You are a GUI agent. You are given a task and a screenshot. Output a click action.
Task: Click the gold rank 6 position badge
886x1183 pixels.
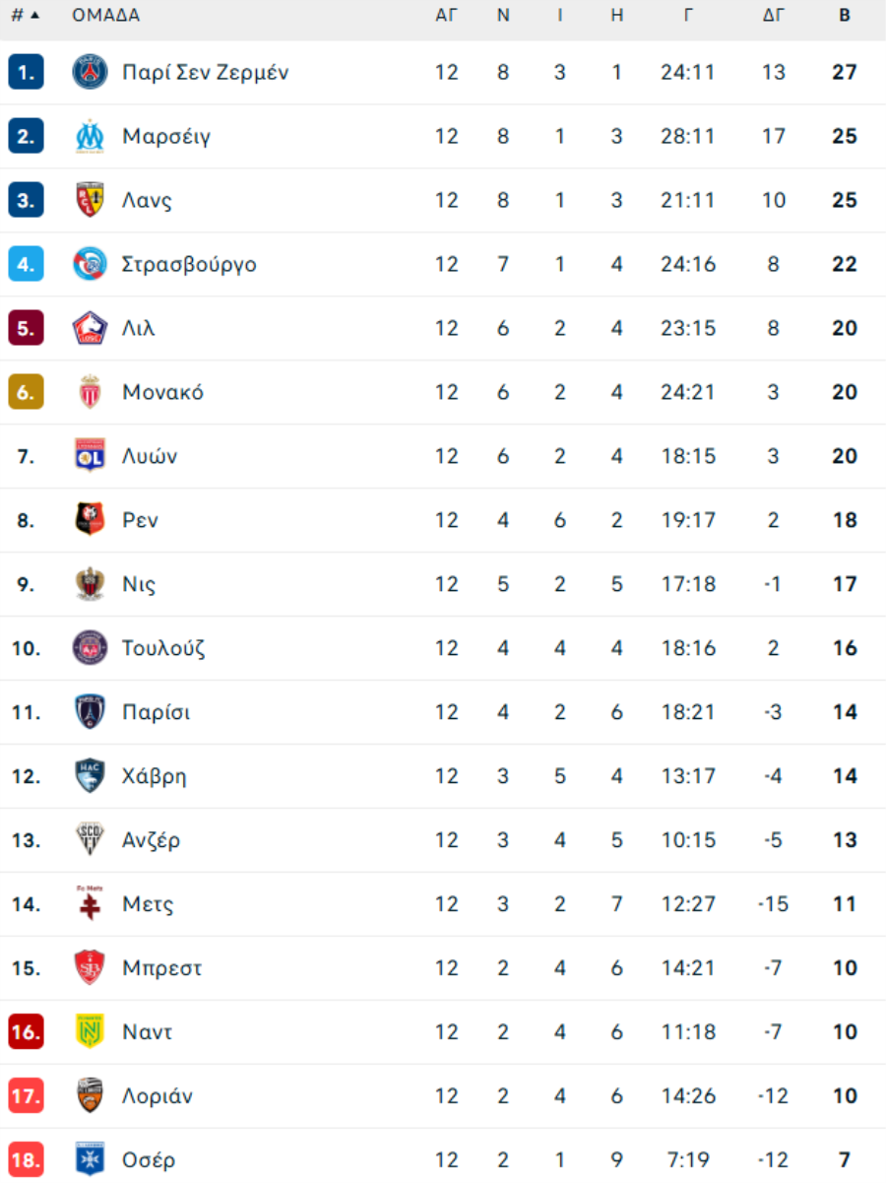pos(26,392)
